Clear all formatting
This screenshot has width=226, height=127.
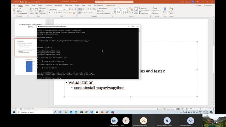(75, 9)
